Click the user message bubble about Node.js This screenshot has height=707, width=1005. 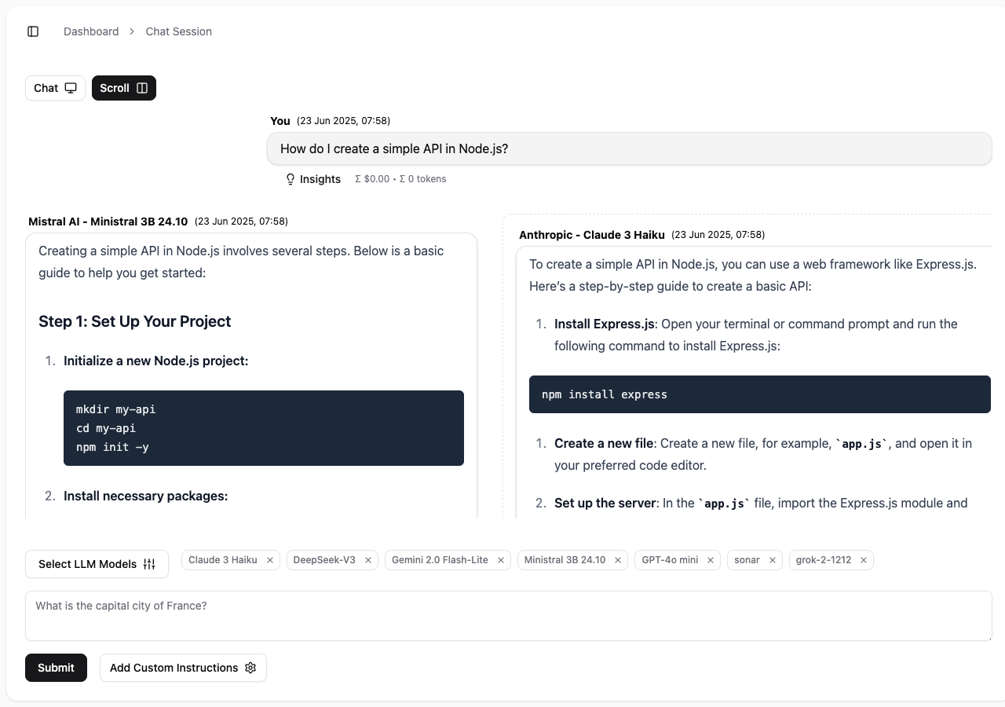(x=629, y=148)
